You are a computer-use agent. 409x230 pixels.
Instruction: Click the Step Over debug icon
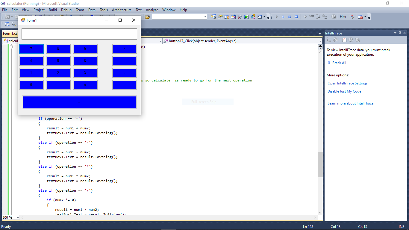point(318,17)
